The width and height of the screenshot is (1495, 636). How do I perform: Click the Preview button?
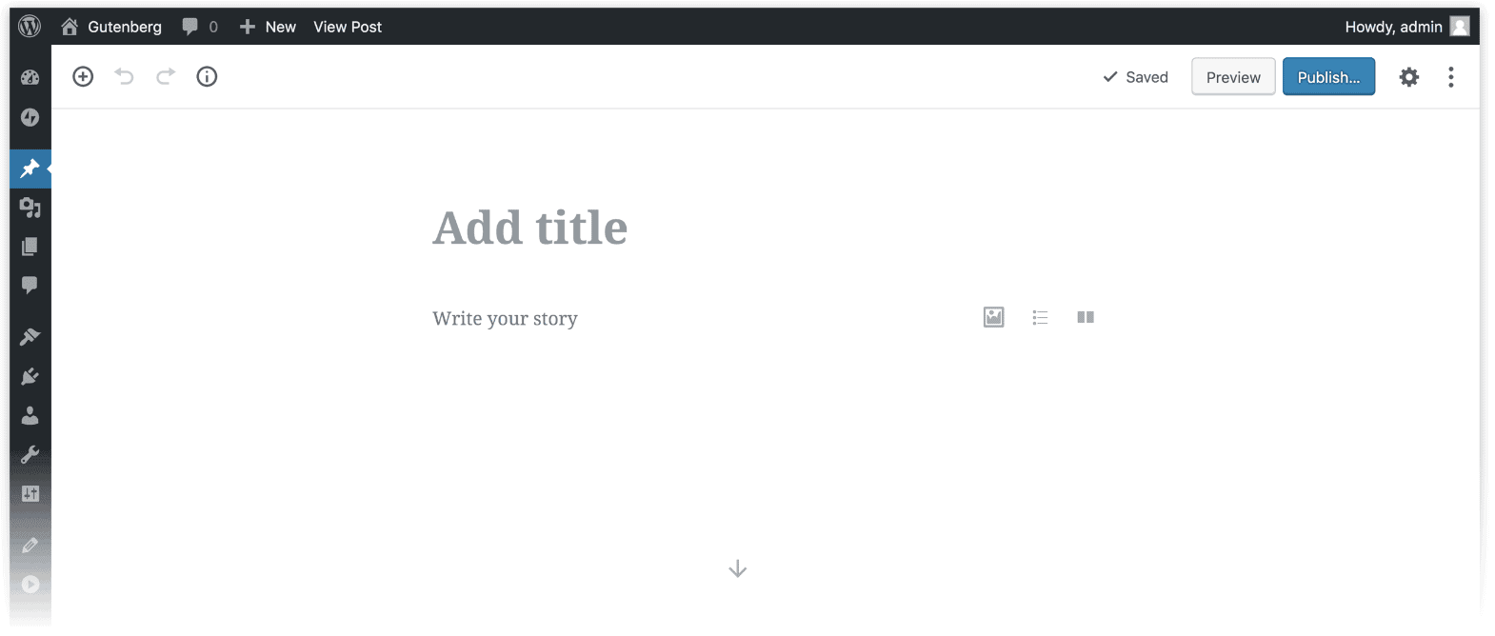click(1233, 77)
